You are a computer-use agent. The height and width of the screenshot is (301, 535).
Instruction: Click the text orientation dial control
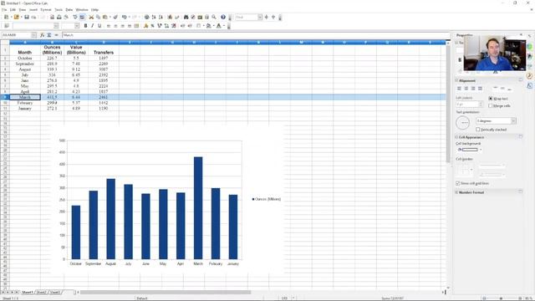[x=463, y=123]
